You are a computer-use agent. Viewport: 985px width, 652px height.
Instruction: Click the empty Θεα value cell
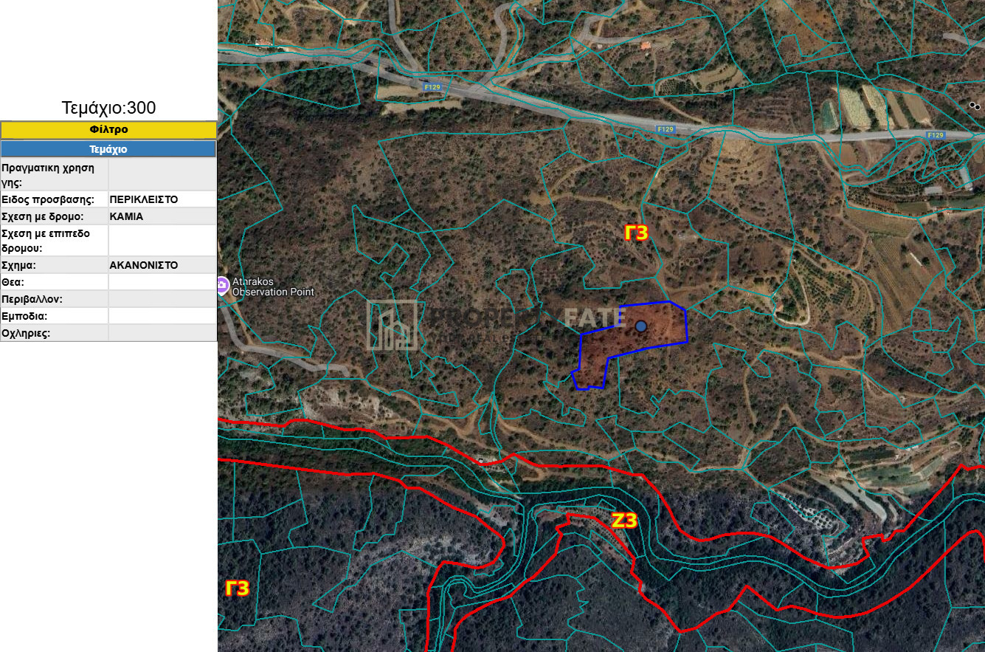tap(162, 282)
